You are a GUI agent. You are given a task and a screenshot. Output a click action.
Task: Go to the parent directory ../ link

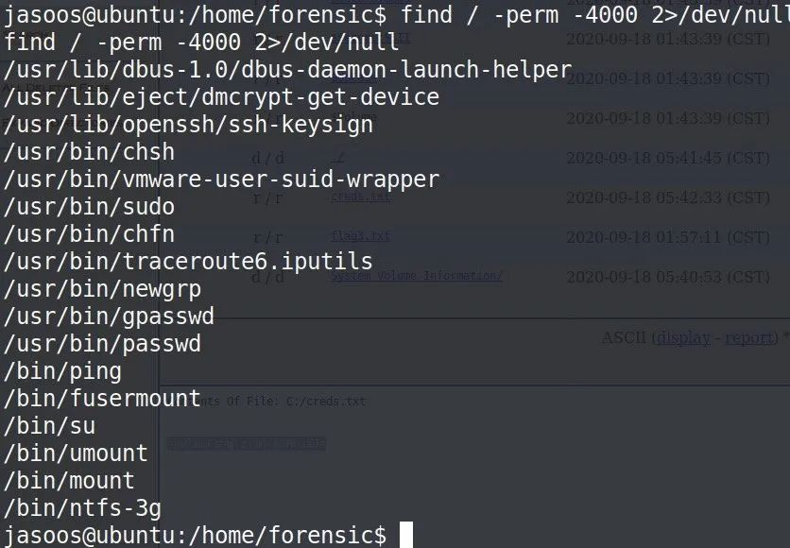click(x=337, y=158)
